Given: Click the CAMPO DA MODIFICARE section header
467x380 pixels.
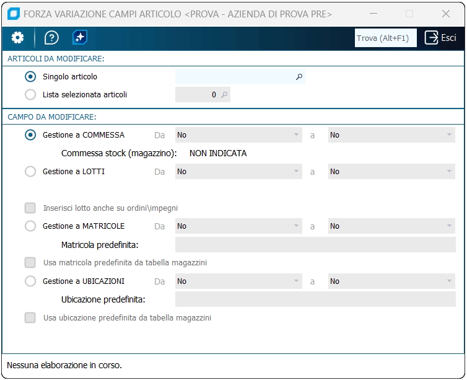Looking at the screenshot, I should pyautogui.click(x=52, y=117).
